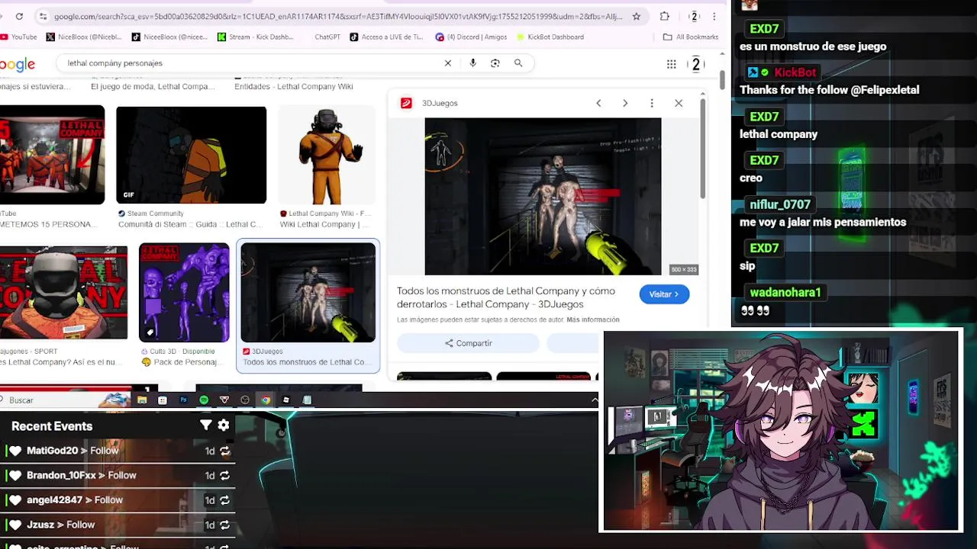Open Recent Events settings gear
This screenshot has height=549, width=977.
[x=224, y=425]
